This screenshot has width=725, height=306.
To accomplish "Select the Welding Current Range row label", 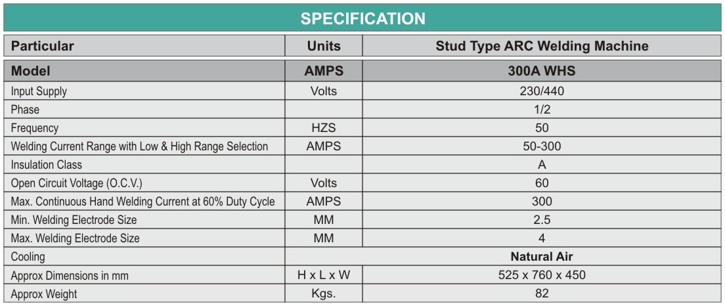I will click(x=139, y=146).
